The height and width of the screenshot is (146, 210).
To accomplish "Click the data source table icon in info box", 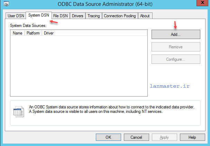I will 19,112.
